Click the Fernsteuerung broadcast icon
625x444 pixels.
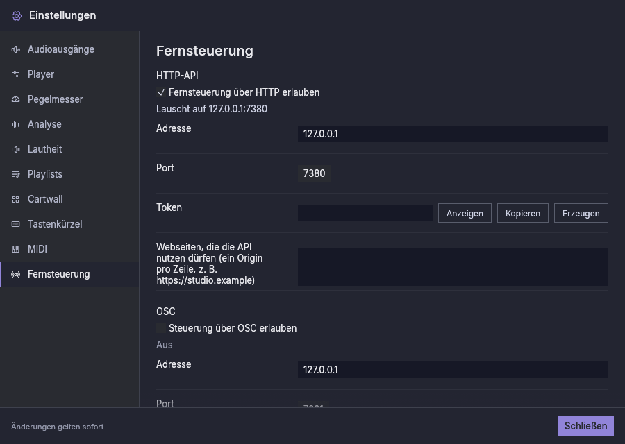click(15, 274)
